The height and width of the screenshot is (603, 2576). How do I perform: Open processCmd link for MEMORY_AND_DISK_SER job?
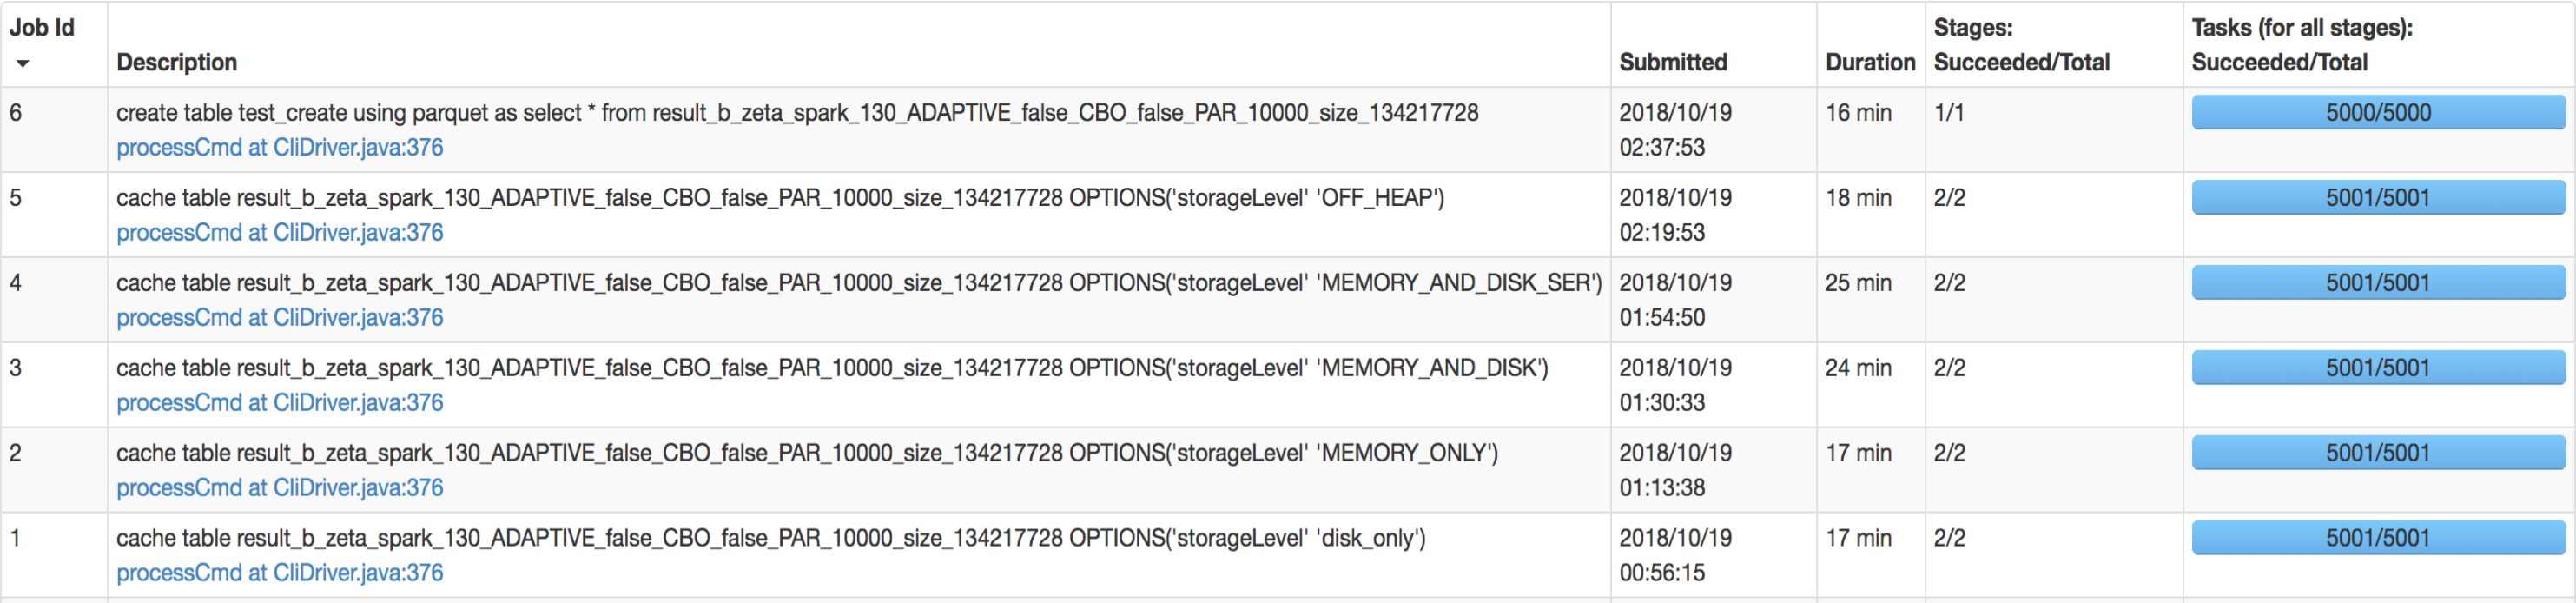coord(280,317)
